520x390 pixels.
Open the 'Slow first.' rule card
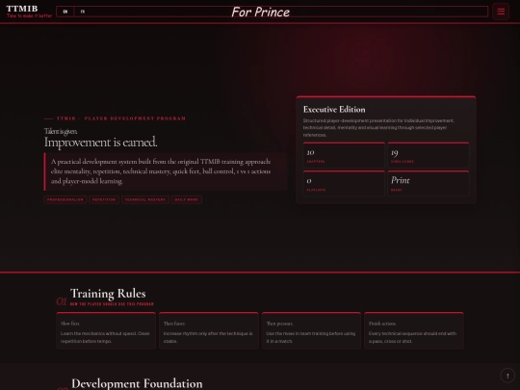(x=106, y=330)
